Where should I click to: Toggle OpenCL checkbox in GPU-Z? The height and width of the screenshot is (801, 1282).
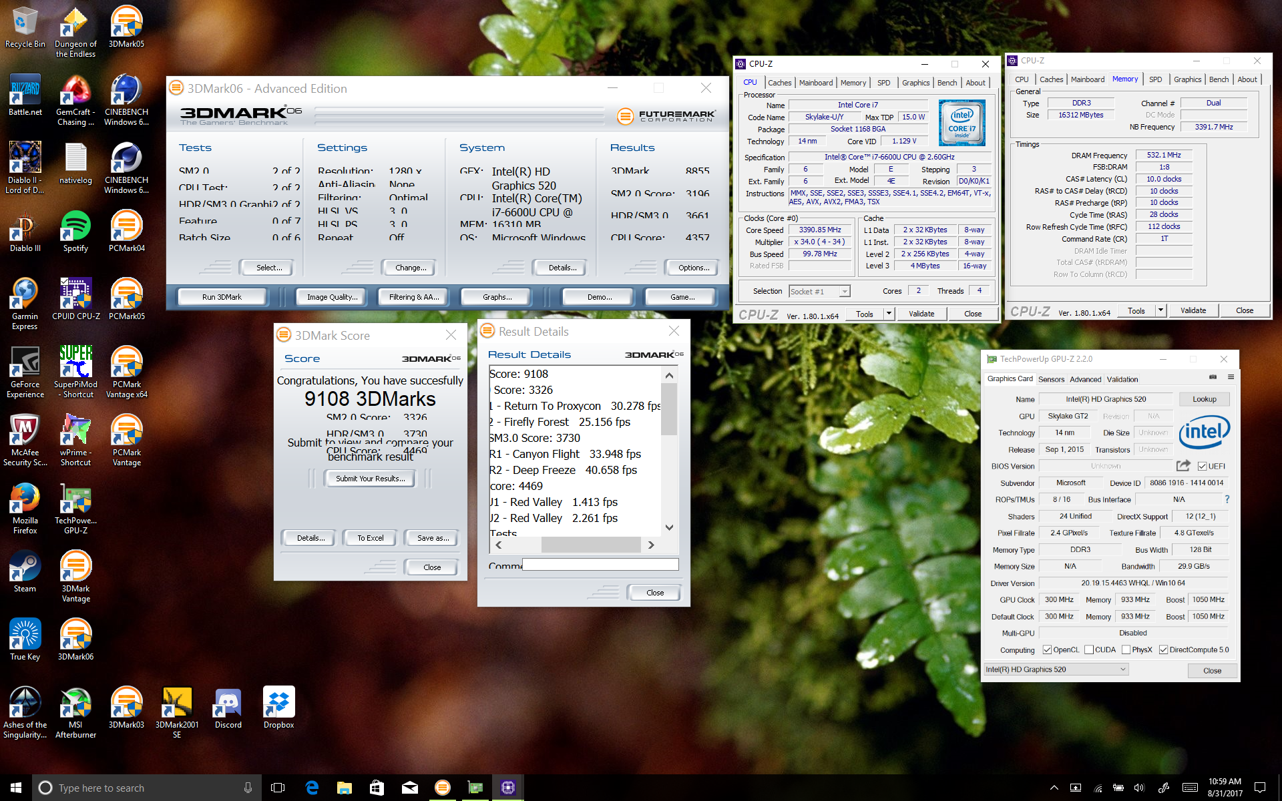coord(1047,649)
